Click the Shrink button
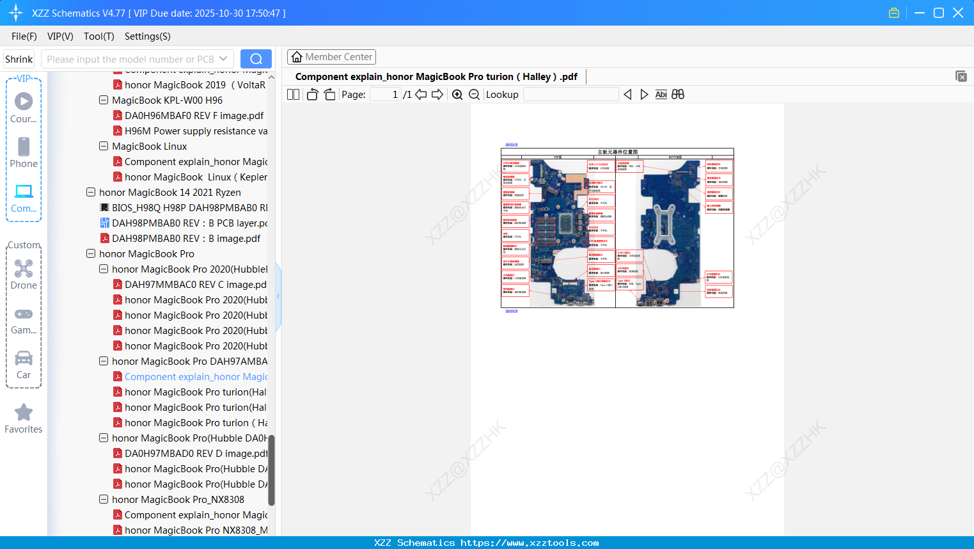This screenshot has width=974, height=549. coord(19,59)
